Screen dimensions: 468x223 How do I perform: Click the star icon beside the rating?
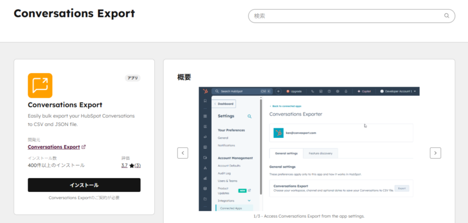tap(132, 165)
